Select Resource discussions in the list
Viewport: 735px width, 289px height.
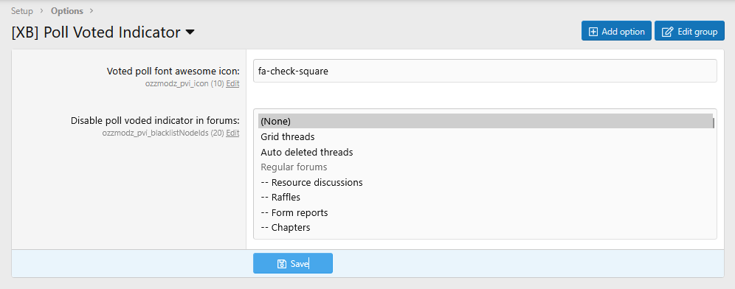tap(485, 182)
